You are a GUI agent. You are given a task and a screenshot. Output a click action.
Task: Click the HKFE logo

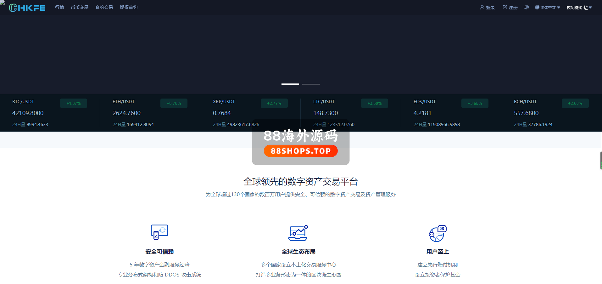pos(27,8)
